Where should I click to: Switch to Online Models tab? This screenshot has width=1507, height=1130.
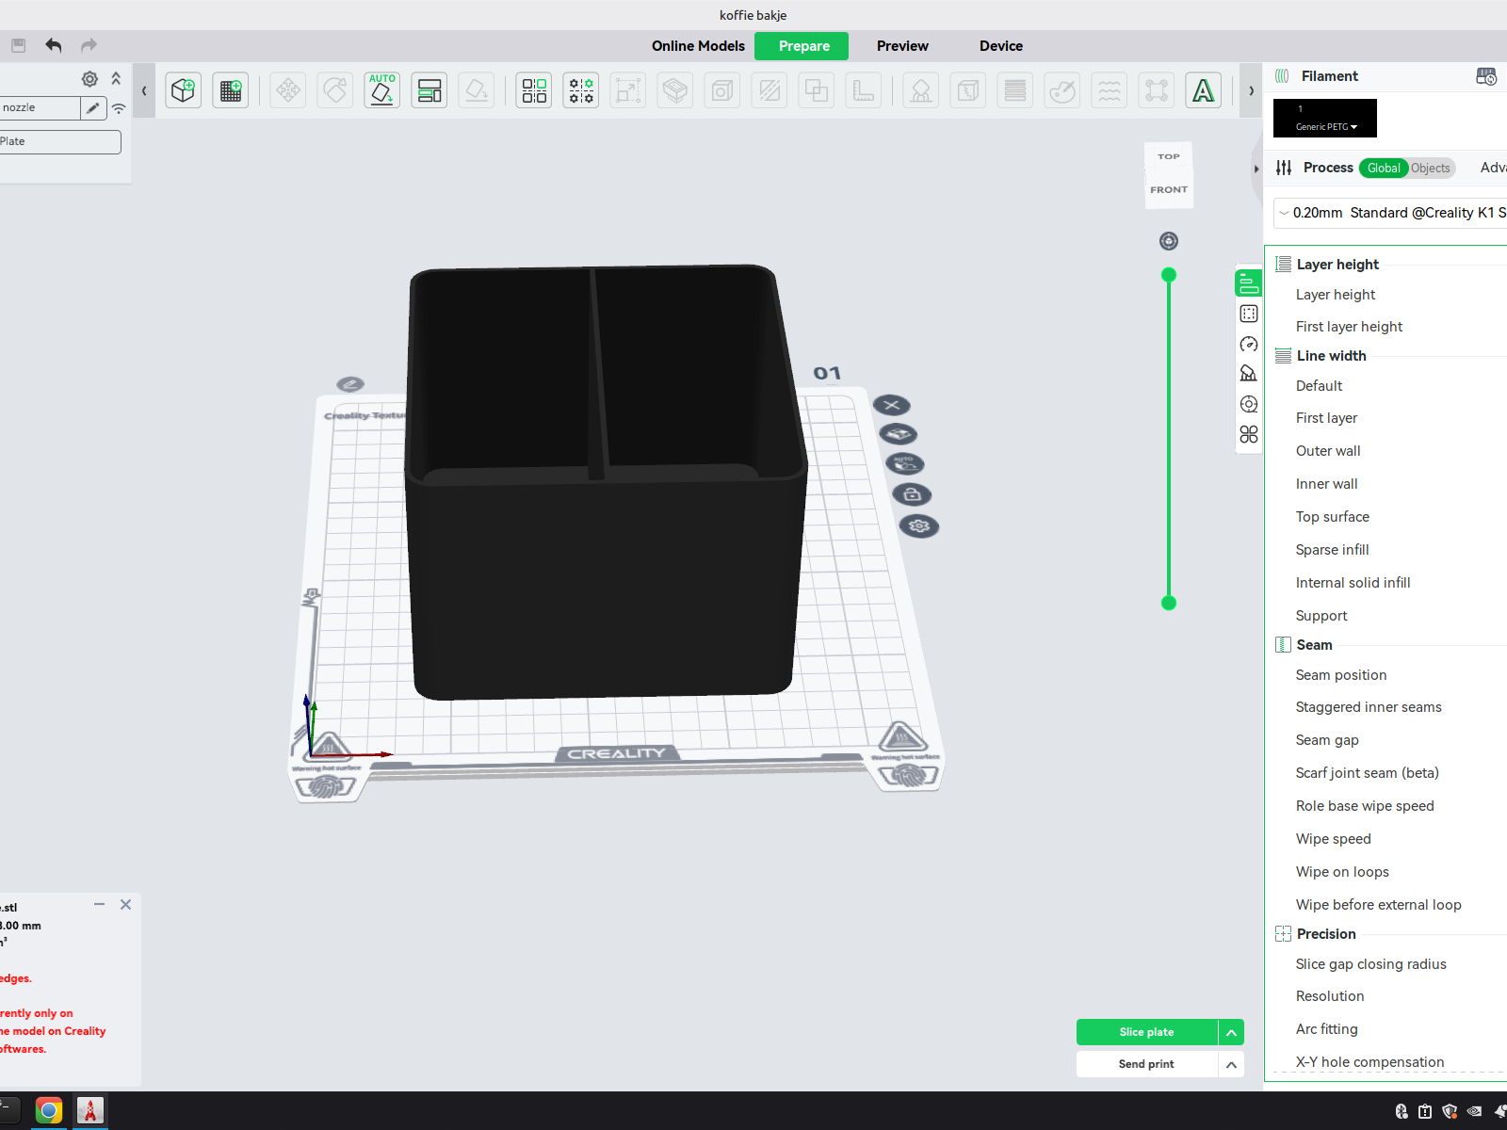(x=698, y=46)
